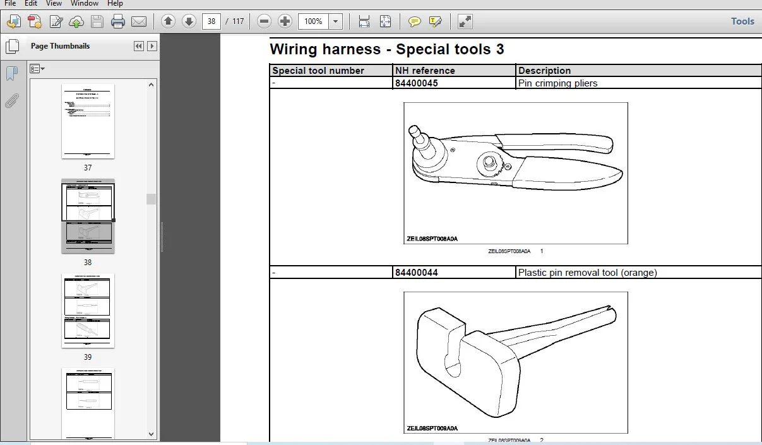Click the Save floppy disk icon
The image size is (762, 445).
pos(97,21)
